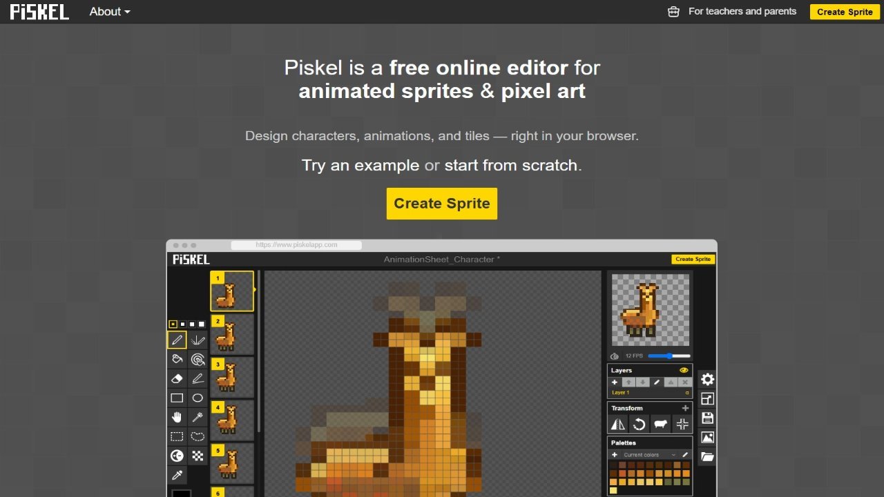Open the Import folder icon
Viewport: 884px width, 497px height.
click(707, 457)
